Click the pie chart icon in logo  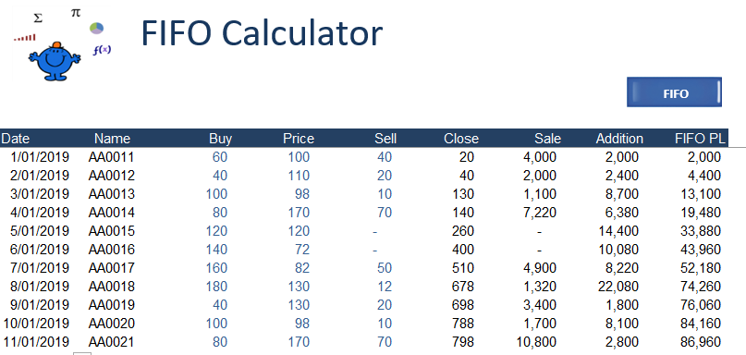click(x=96, y=28)
